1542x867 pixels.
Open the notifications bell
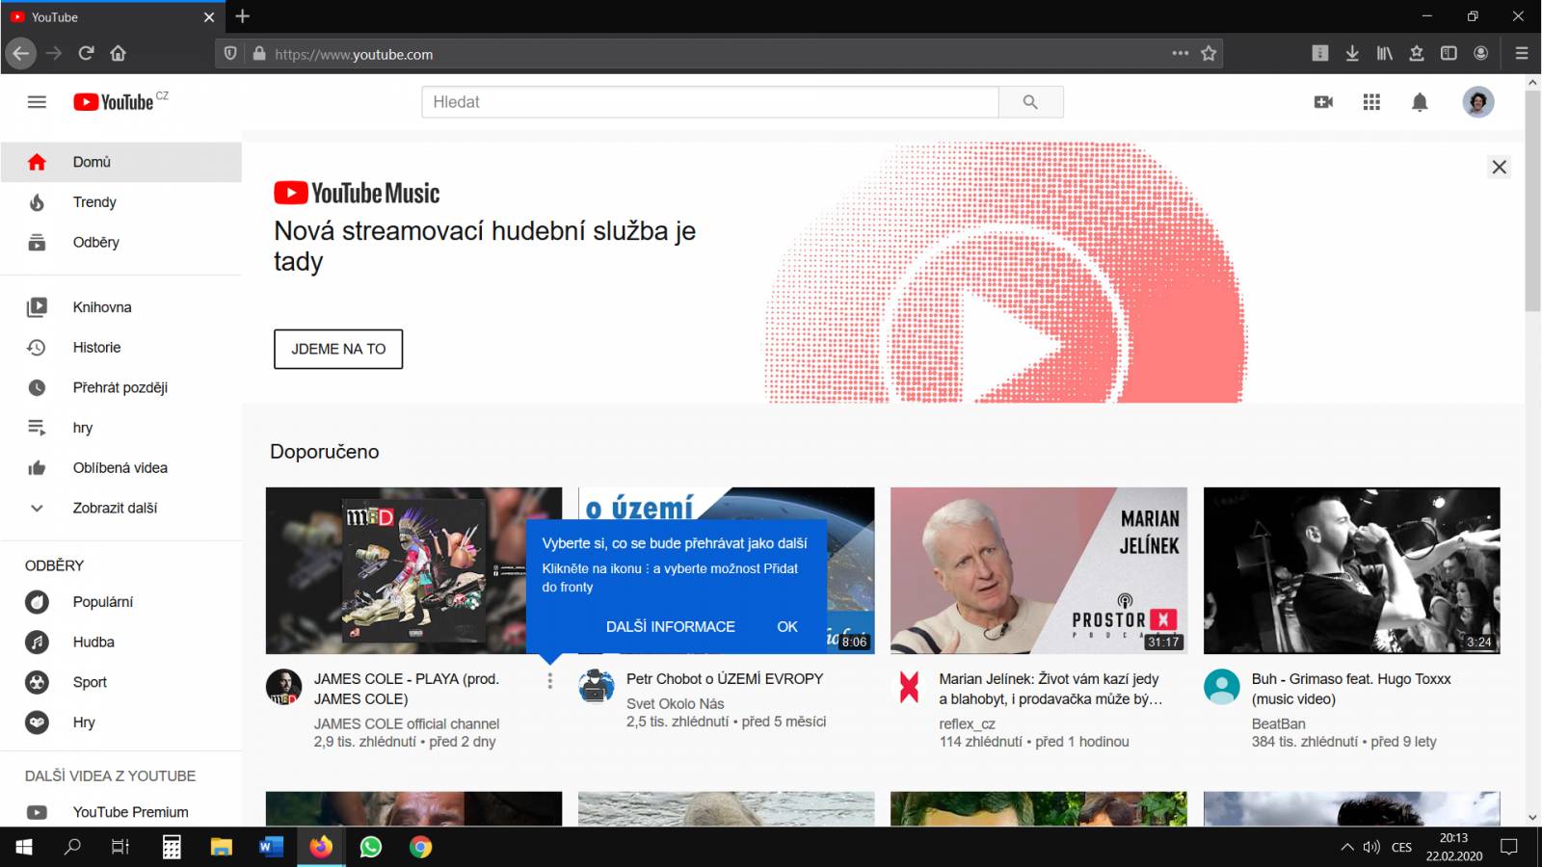1420,102
